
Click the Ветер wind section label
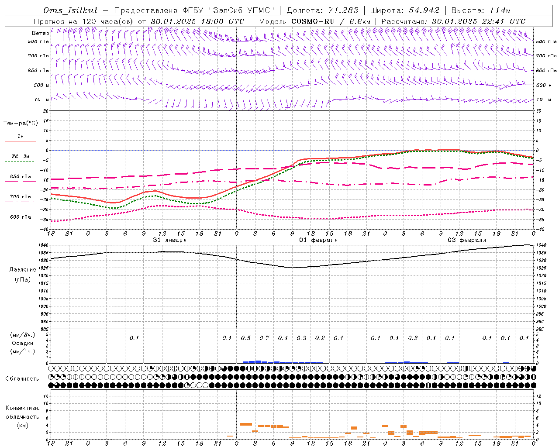40,33
